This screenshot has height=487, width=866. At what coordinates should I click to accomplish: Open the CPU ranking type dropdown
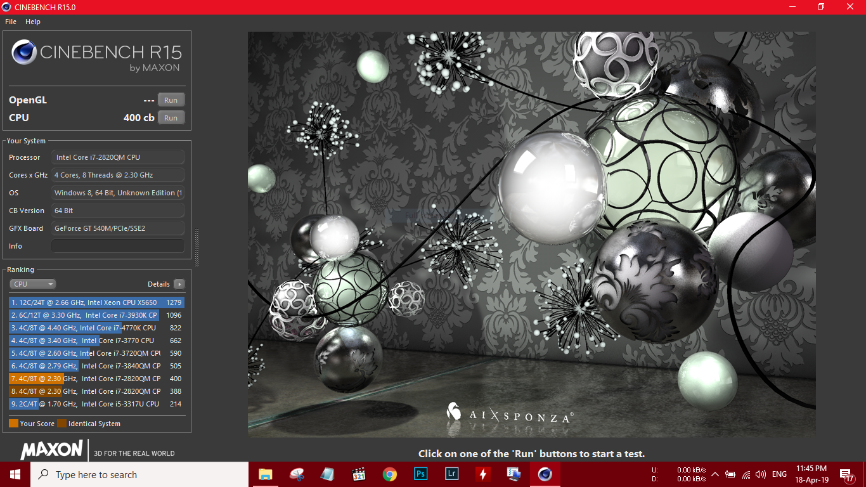tap(32, 284)
